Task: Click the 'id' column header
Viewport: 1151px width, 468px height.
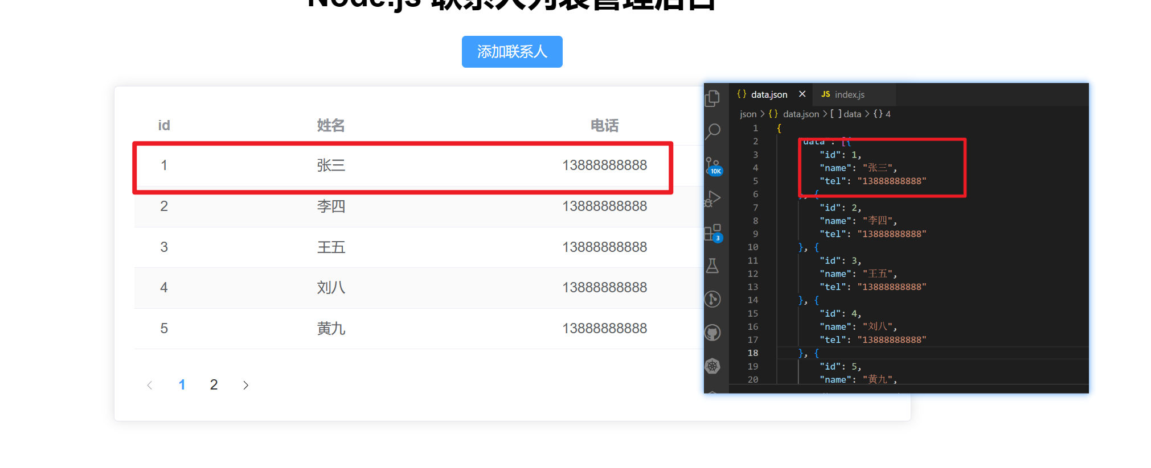Action: pos(164,125)
